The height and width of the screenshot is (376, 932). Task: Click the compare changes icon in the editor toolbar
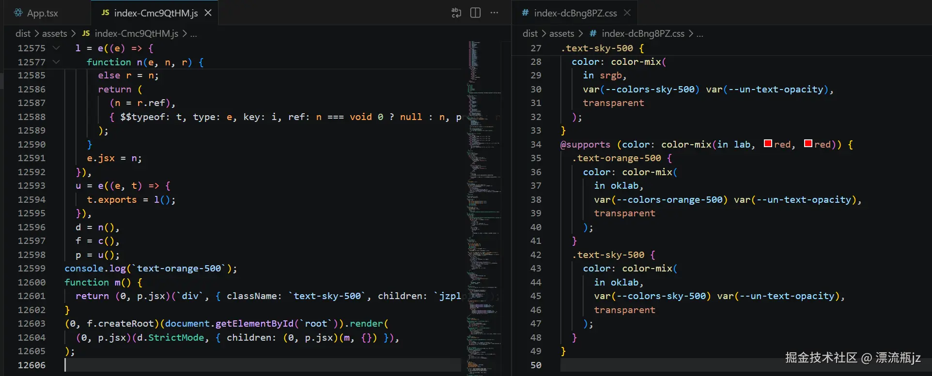(456, 13)
